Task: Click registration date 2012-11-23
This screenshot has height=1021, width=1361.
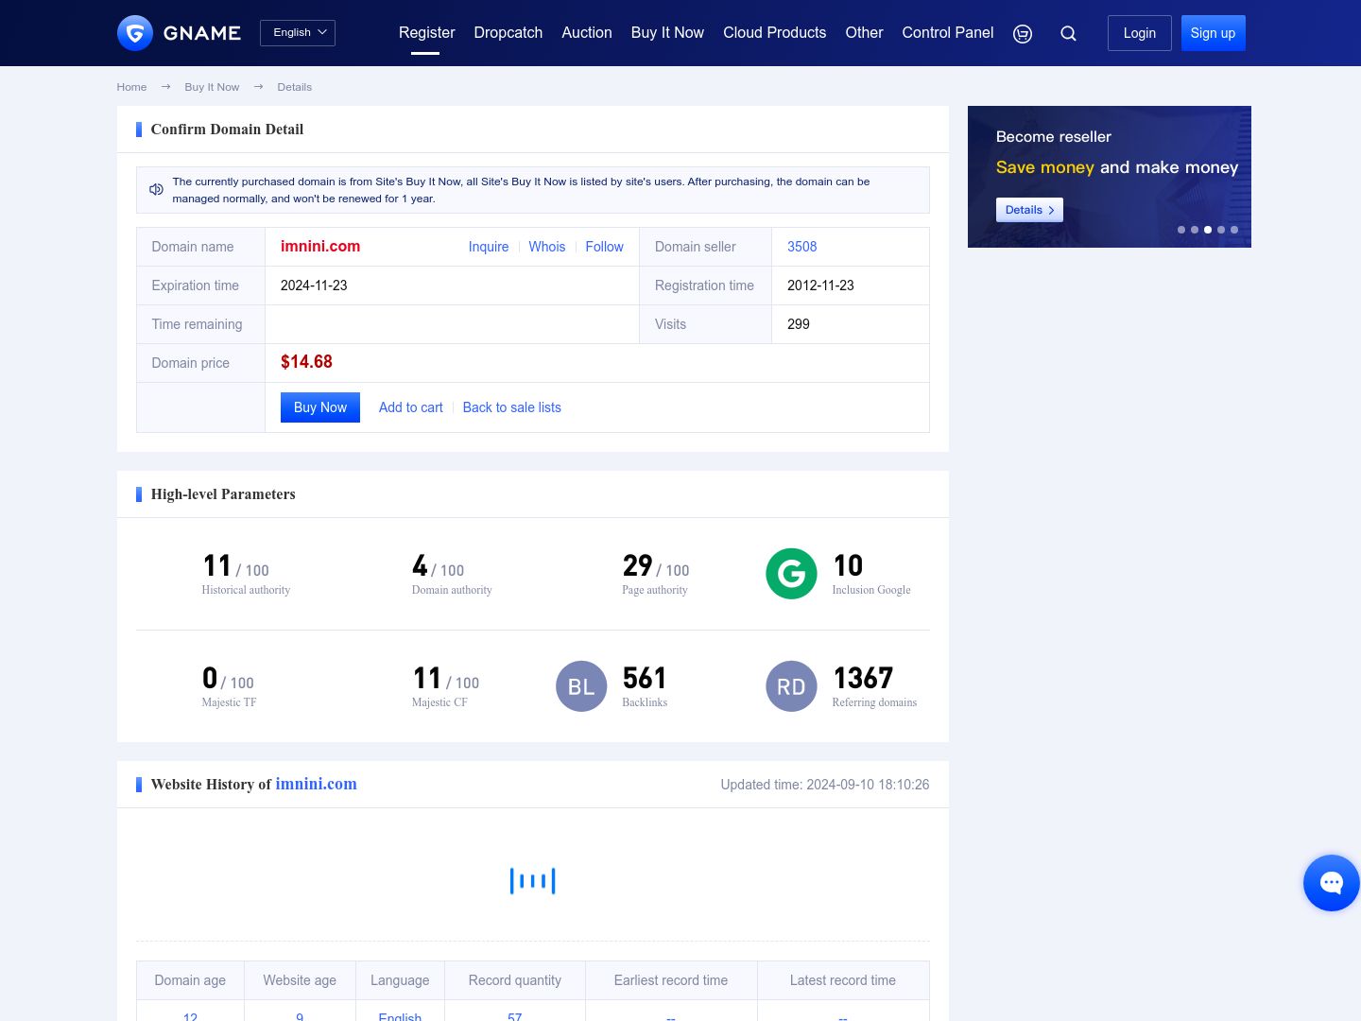Action: tap(820, 286)
